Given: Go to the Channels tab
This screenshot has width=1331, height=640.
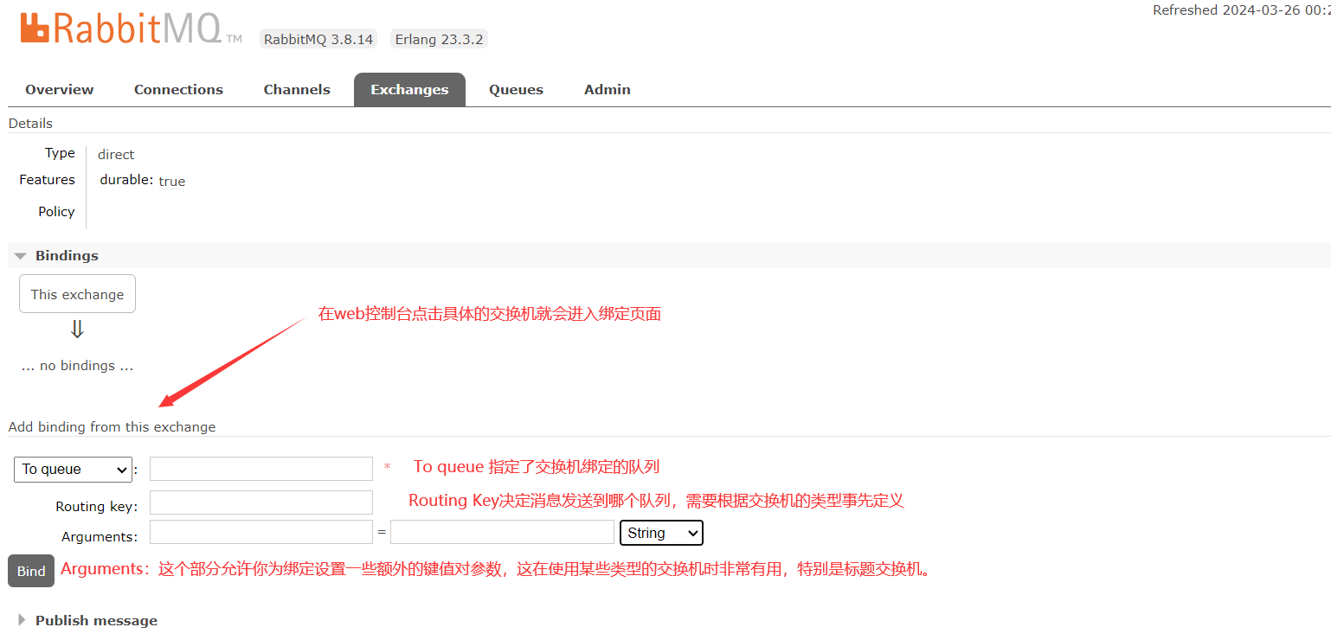Looking at the screenshot, I should 297,90.
